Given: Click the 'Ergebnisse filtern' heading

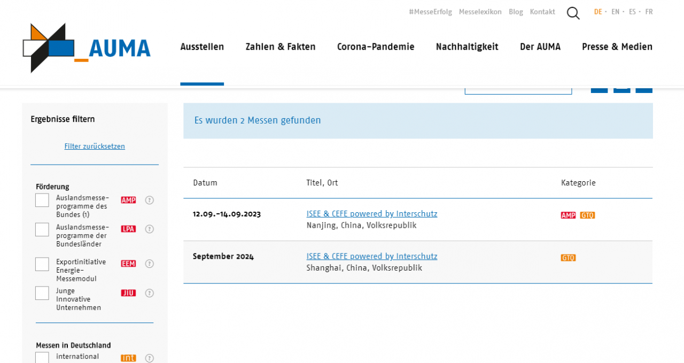Looking at the screenshot, I should (x=63, y=119).
